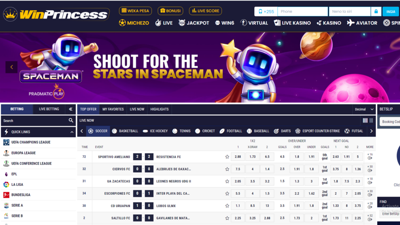Collapse the Quick Links section
Screen dimensions: 400x225
pyautogui.click(x=72, y=132)
